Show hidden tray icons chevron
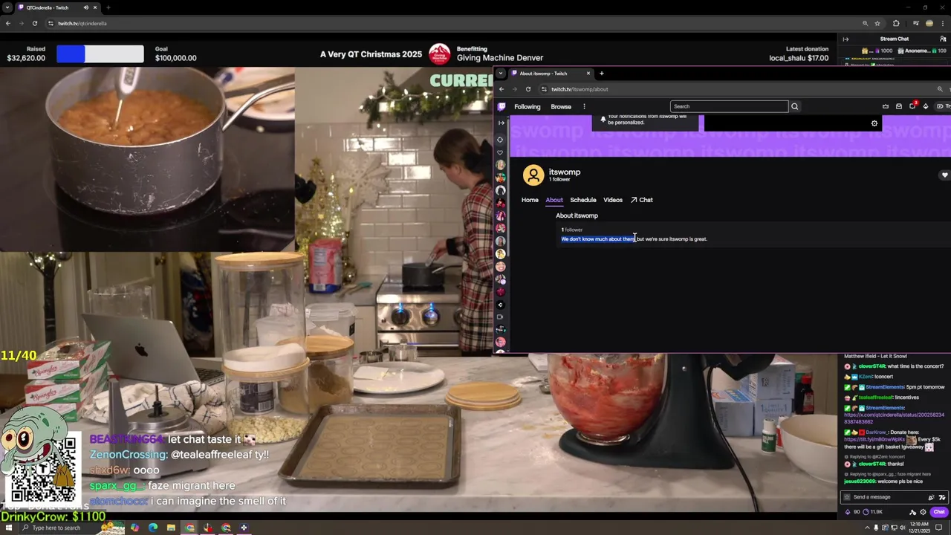 pos(867,528)
